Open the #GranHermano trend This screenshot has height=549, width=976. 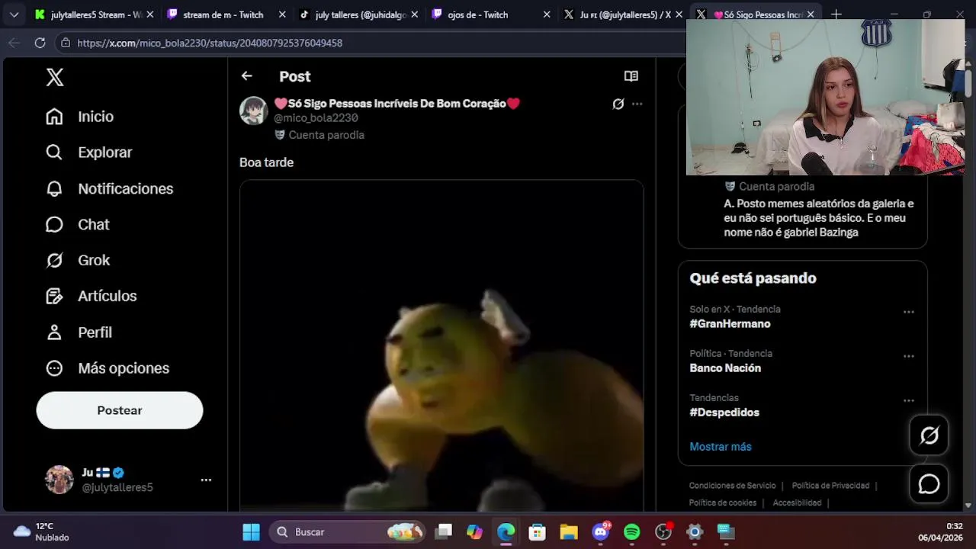tap(730, 324)
